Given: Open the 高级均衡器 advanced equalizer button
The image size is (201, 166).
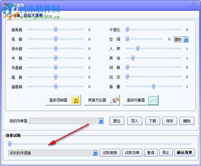Looking at the screenshot, I should tap(141, 100).
